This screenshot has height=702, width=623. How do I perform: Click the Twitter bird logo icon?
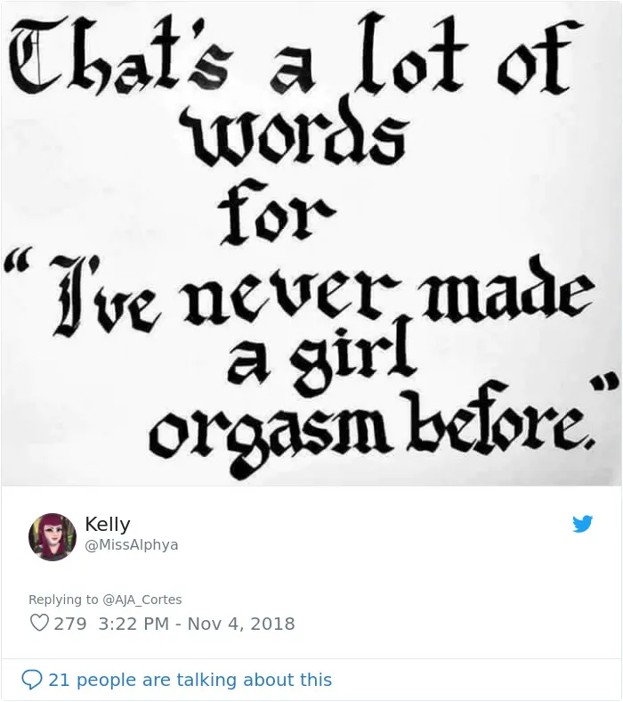[582, 524]
